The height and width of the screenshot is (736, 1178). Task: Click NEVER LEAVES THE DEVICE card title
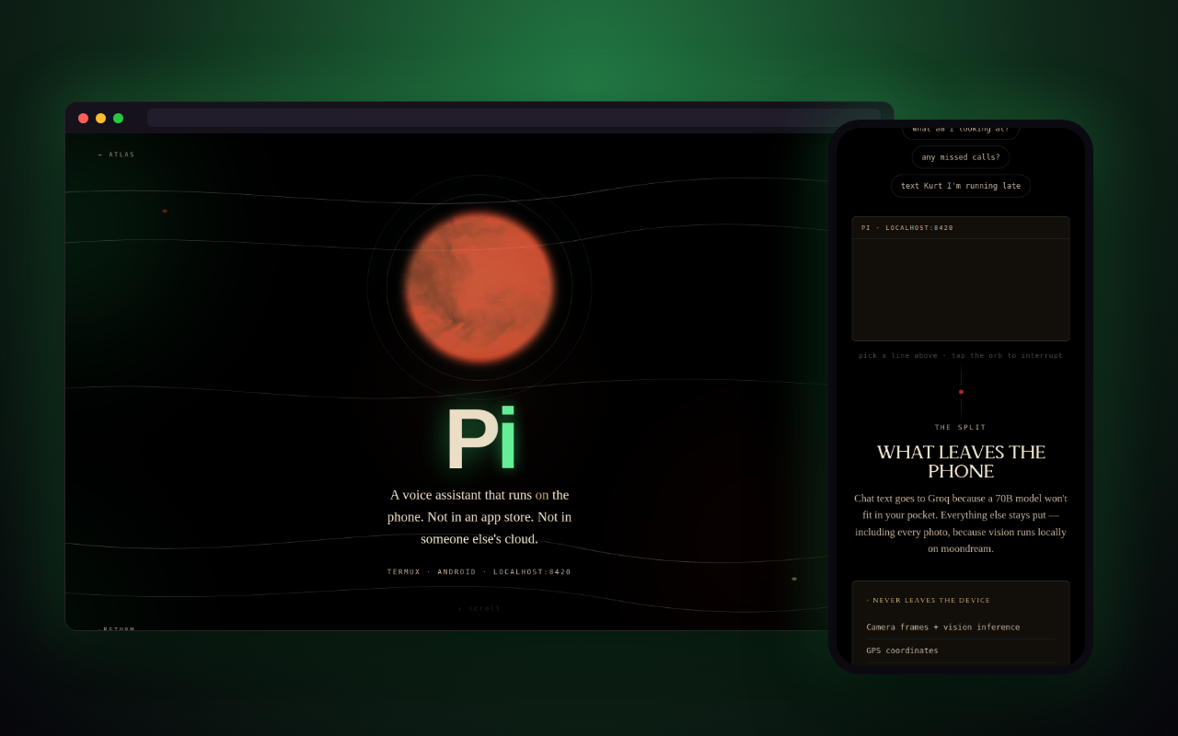929,601
